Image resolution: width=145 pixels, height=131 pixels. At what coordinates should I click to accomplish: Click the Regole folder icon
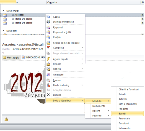48,64
